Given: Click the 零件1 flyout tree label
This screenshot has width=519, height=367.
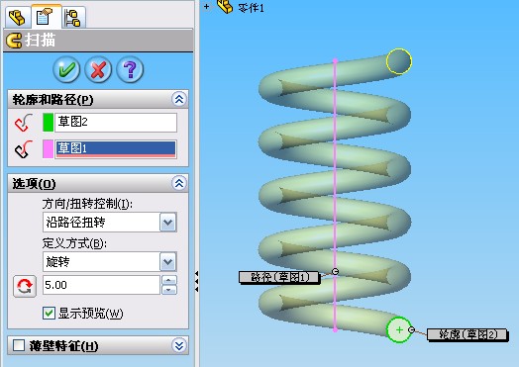Looking at the screenshot, I should coord(252,8).
